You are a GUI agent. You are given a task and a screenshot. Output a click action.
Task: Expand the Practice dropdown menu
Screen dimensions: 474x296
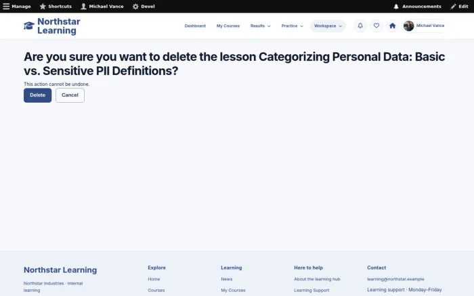coord(292,26)
